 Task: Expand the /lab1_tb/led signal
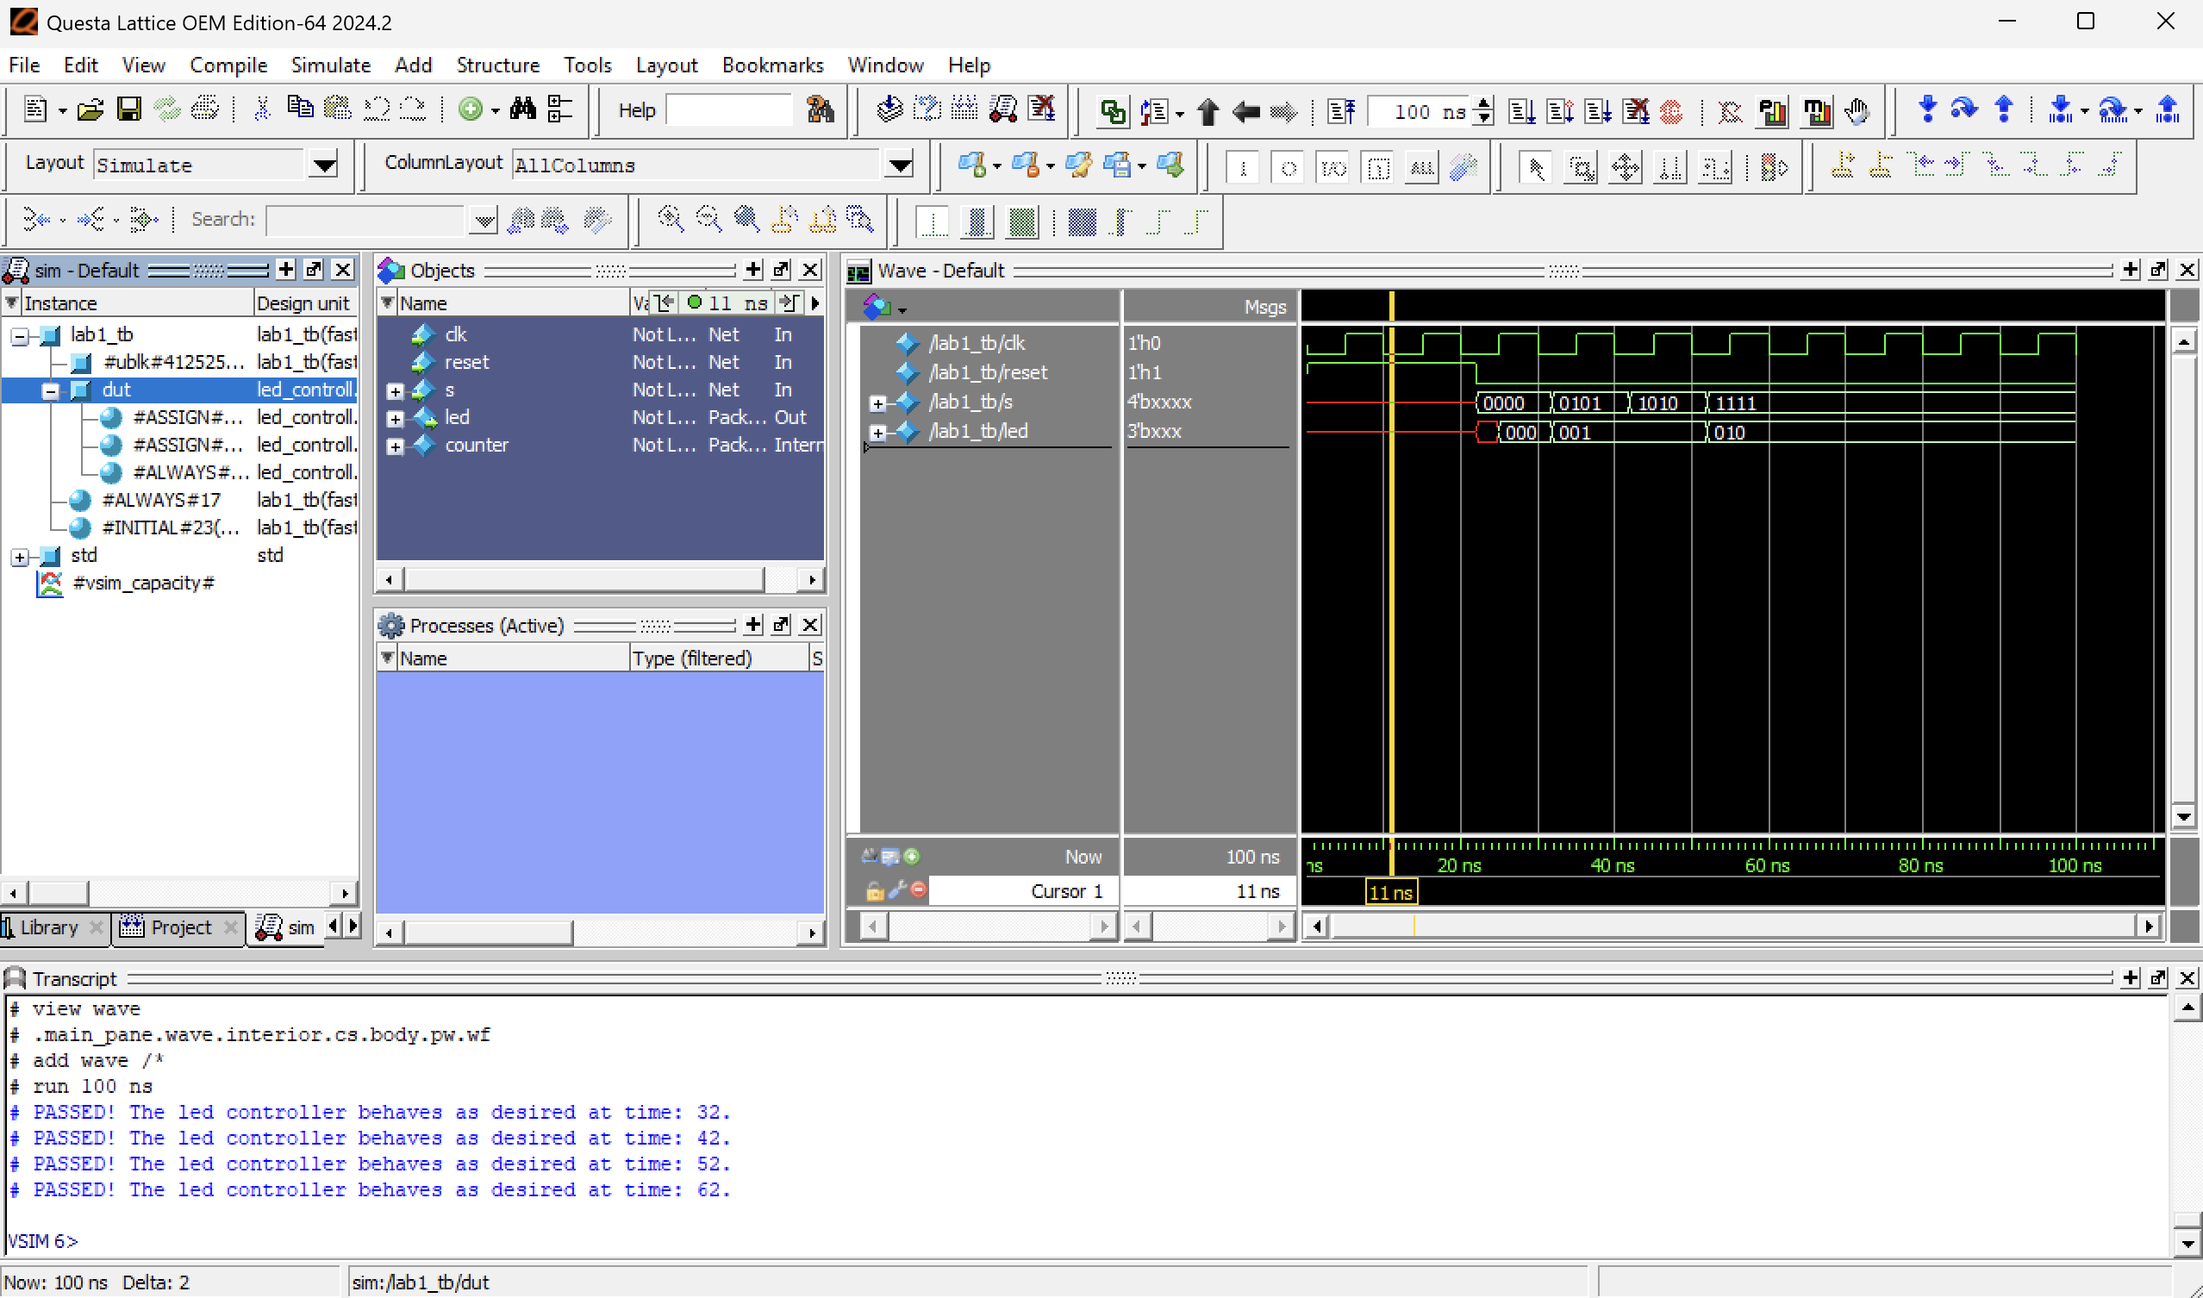click(878, 432)
